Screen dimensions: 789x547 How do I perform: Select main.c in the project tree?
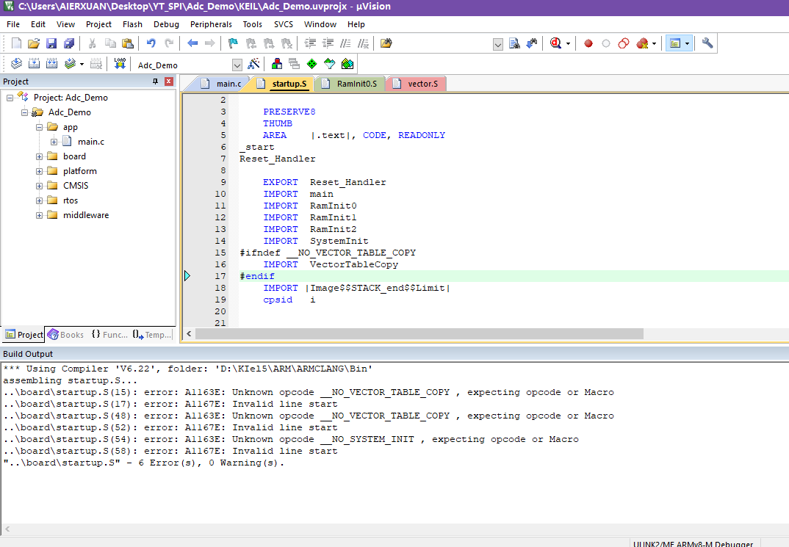91,142
